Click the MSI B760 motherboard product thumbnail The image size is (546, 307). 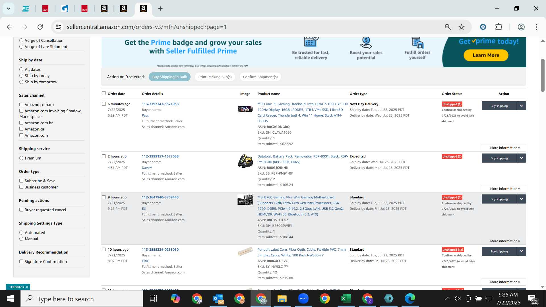[245, 200]
